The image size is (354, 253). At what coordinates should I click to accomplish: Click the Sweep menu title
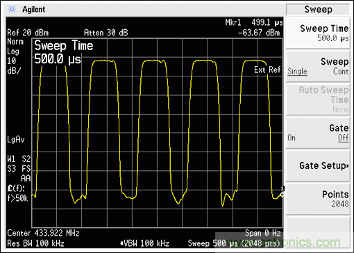pos(318,10)
